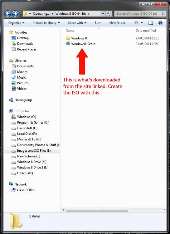Screen dimensions: 170x234
Task: Open Hitachi (P:) drive
Action: pos(22,173)
